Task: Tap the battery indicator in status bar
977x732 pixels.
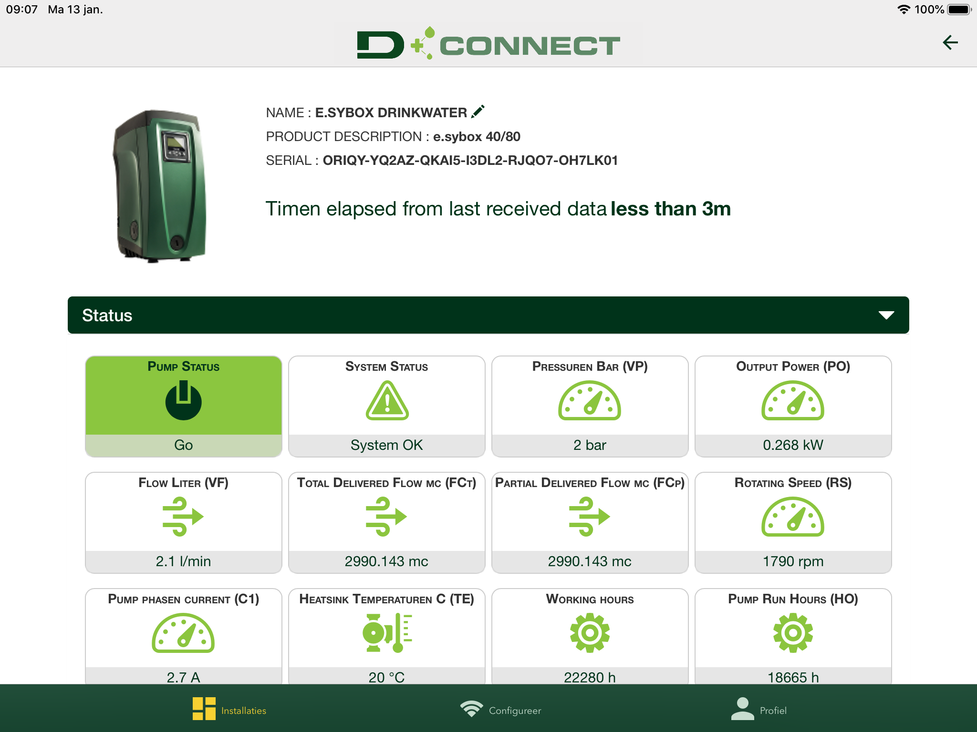Action: tap(959, 10)
